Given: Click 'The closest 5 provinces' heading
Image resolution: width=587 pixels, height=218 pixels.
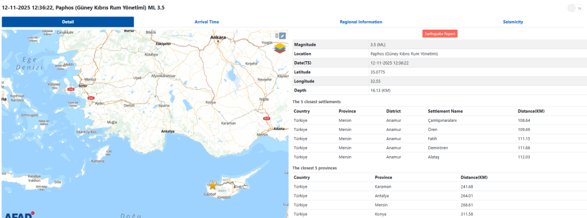Looking at the screenshot, I should coord(315,168).
